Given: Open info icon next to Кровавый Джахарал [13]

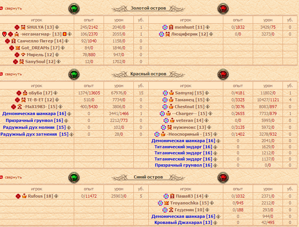Looking at the screenshot, I should [215, 222].
